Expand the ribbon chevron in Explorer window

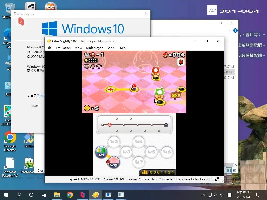pyautogui.click(x=230, y=31)
